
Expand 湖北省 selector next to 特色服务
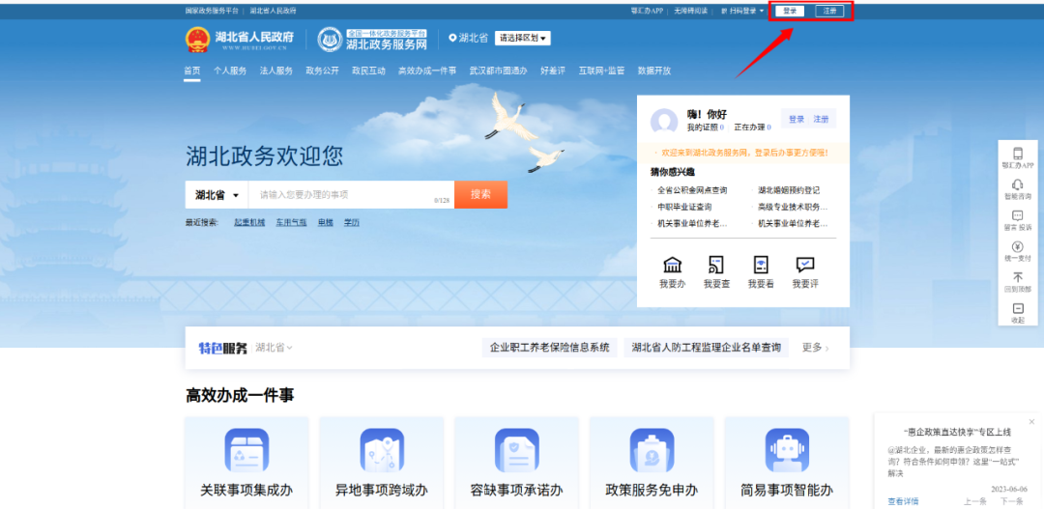pos(274,348)
